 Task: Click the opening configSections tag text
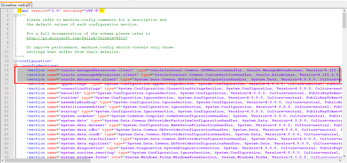pos(40,66)
